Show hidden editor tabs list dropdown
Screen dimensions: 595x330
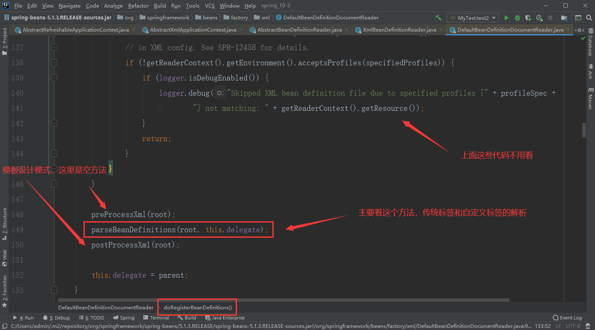[x=579, y=30]
